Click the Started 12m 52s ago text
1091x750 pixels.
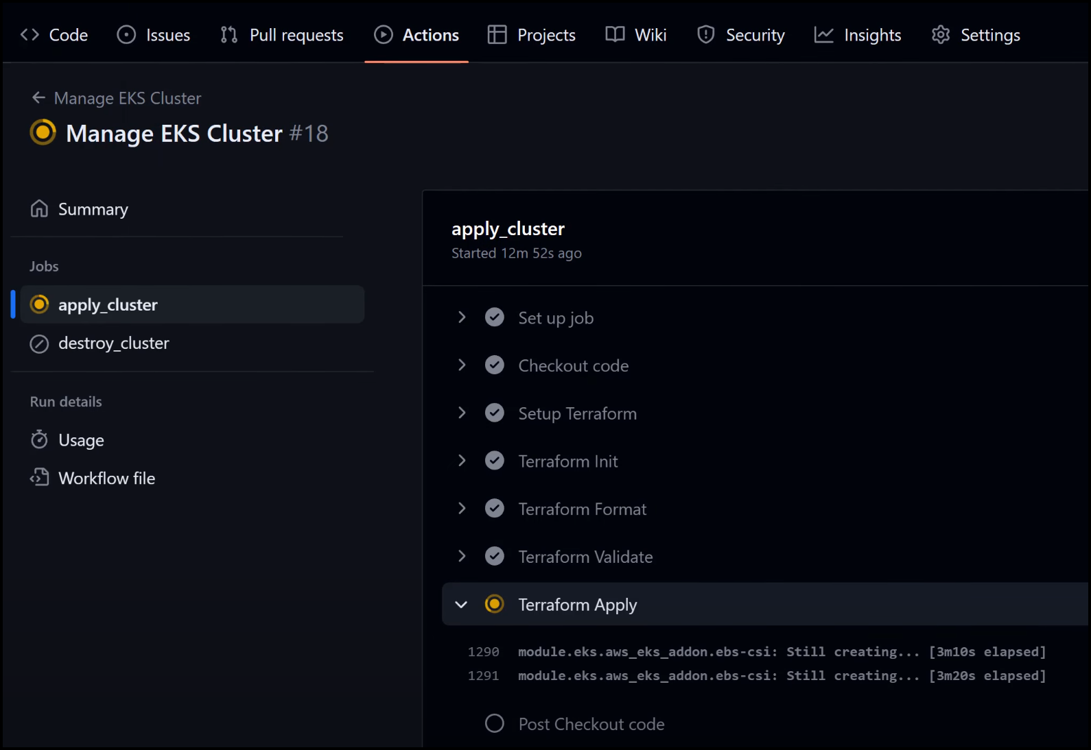(x=517, y=253)
